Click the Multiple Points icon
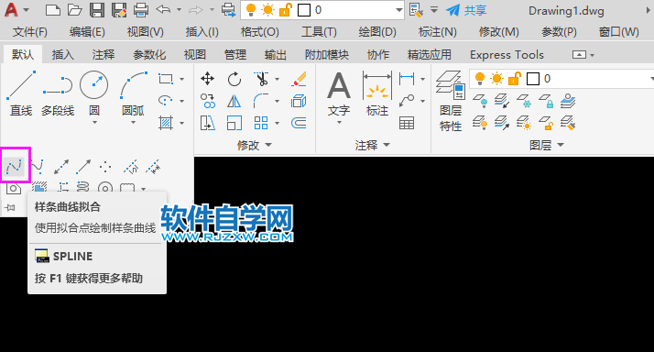This screenshot has height=352, width=654. [105, 167]
